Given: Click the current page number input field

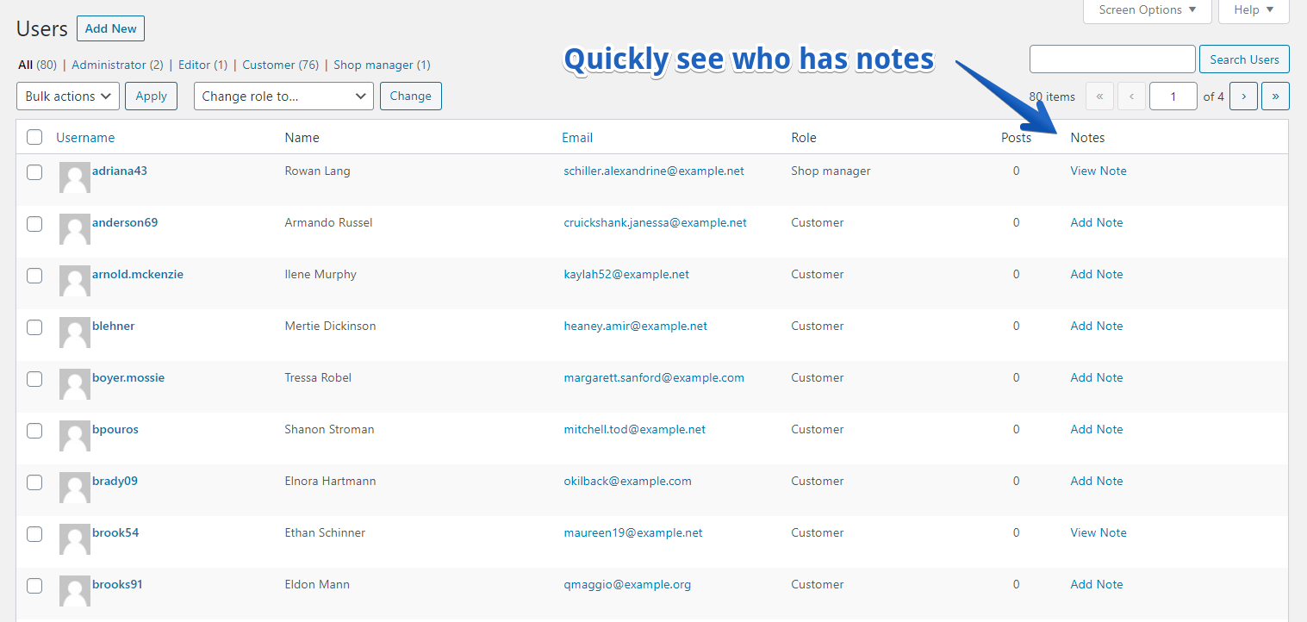Looking at the screenshot, I should click(1173, 96).
